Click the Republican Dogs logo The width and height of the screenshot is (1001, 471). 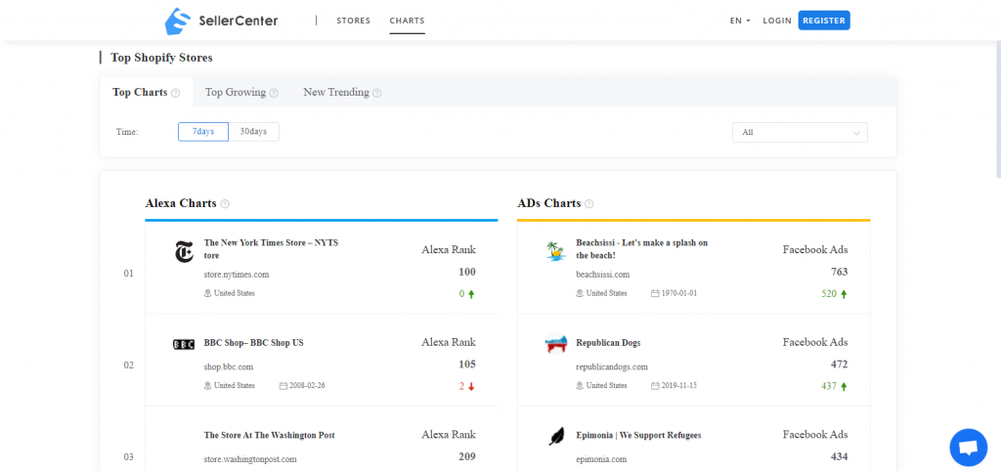556,343
